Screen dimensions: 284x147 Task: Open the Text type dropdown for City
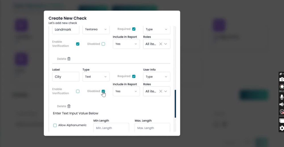pyautogui.click(x=96, y=77)
